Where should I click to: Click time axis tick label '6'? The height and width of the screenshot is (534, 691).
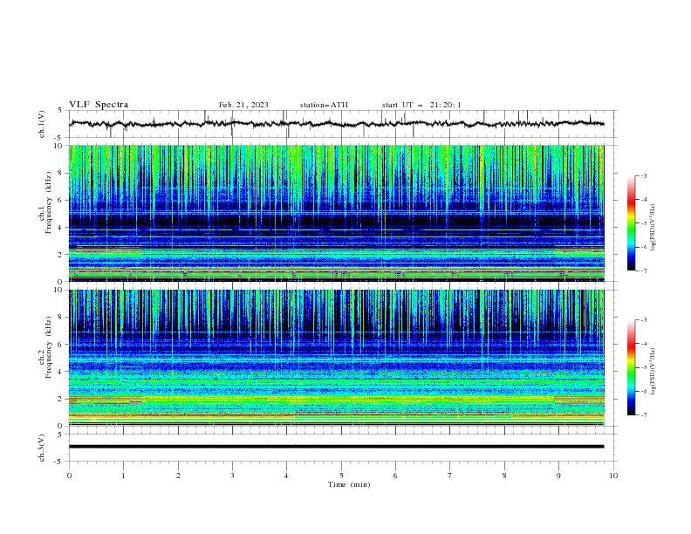tap(395, 476)
